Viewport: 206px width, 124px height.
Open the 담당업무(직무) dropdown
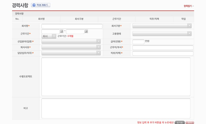pyautogui.click(x=71, y=53)
